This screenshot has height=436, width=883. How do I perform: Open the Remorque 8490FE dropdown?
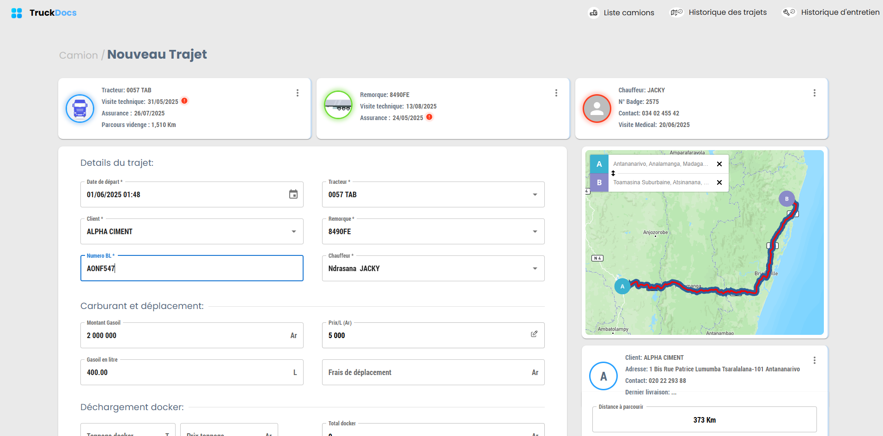[x=535, y=231]
